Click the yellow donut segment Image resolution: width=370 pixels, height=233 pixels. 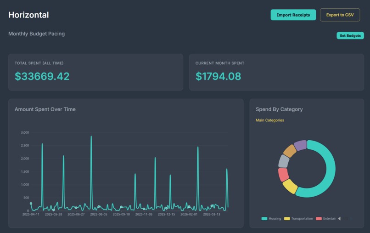pyautogui.click(x=290, y=186)
